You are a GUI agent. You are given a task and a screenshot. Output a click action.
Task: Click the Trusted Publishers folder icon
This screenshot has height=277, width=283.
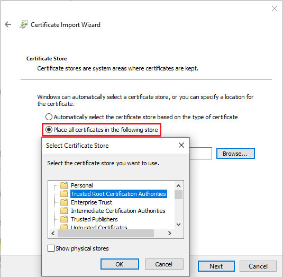coord(64,219)
